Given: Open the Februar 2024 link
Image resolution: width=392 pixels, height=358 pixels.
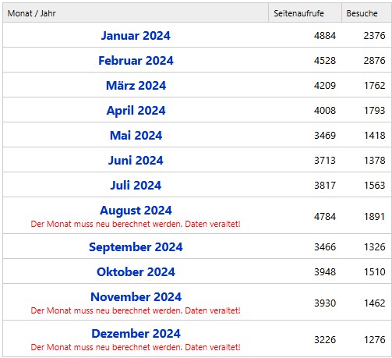Looking at the screenshot, I should coord(136,60).
